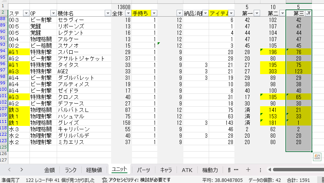Click the sheet tab bar options dots
The image size is (324, 183).
point(260,170)
